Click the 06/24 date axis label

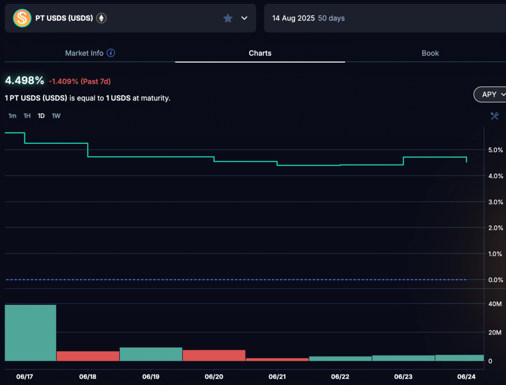pyautogui.click(x=466, y=377)
